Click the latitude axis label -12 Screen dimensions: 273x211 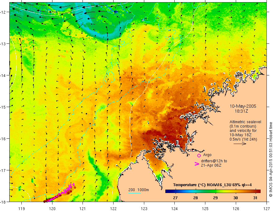3,12
